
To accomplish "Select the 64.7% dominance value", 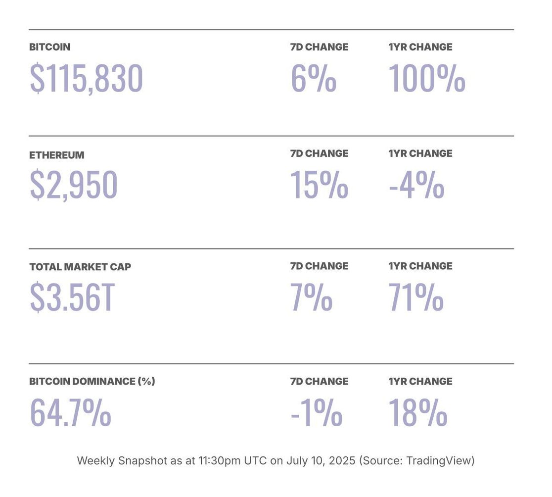I will click(x=70, y=413).
